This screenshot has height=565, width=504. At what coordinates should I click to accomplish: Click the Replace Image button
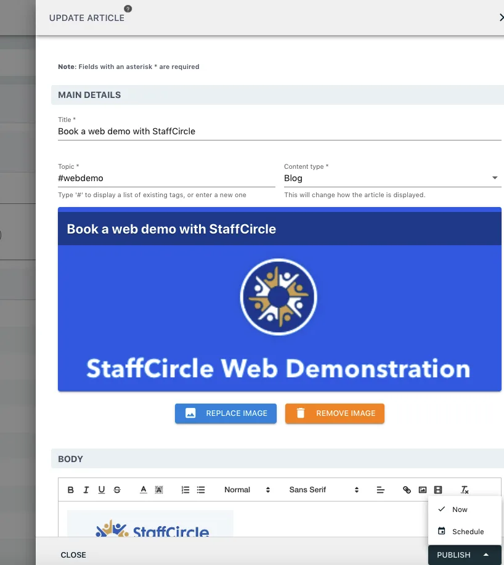pos(226,413)
